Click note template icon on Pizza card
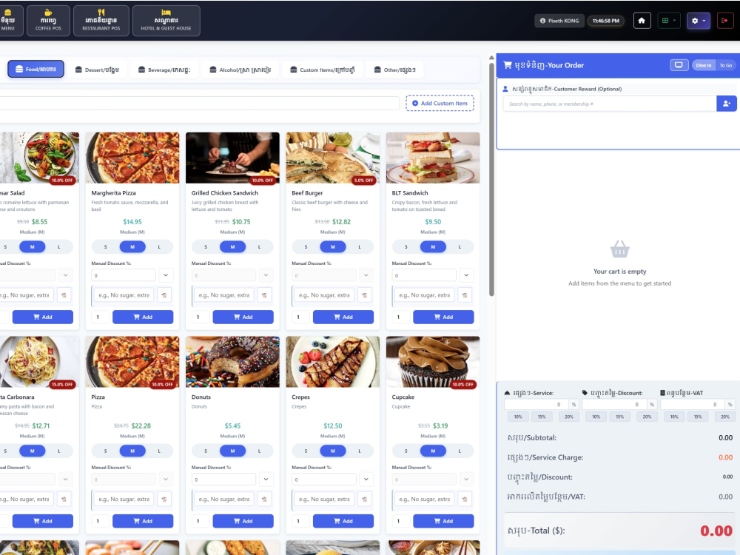Image resolution: width=740 pixels, height=555 pixels. point(164,499)
